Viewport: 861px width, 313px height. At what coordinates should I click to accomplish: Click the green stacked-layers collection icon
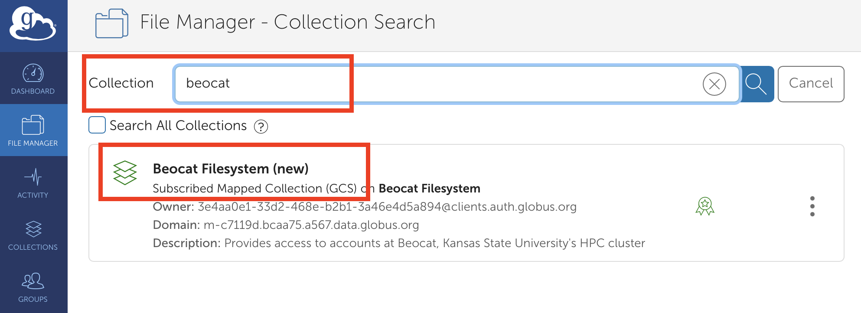pos(125,173)
